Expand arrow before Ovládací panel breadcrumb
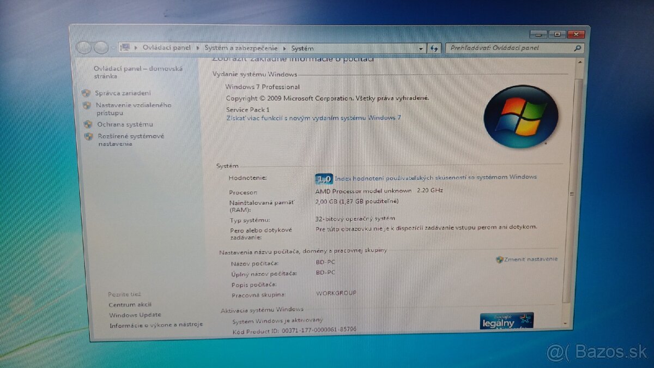Image resolution: width=654 pixels, height=368 pixels. coord(136,48)
